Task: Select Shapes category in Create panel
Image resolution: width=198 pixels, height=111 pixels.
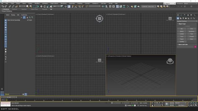Action: [x=181, y=18]
